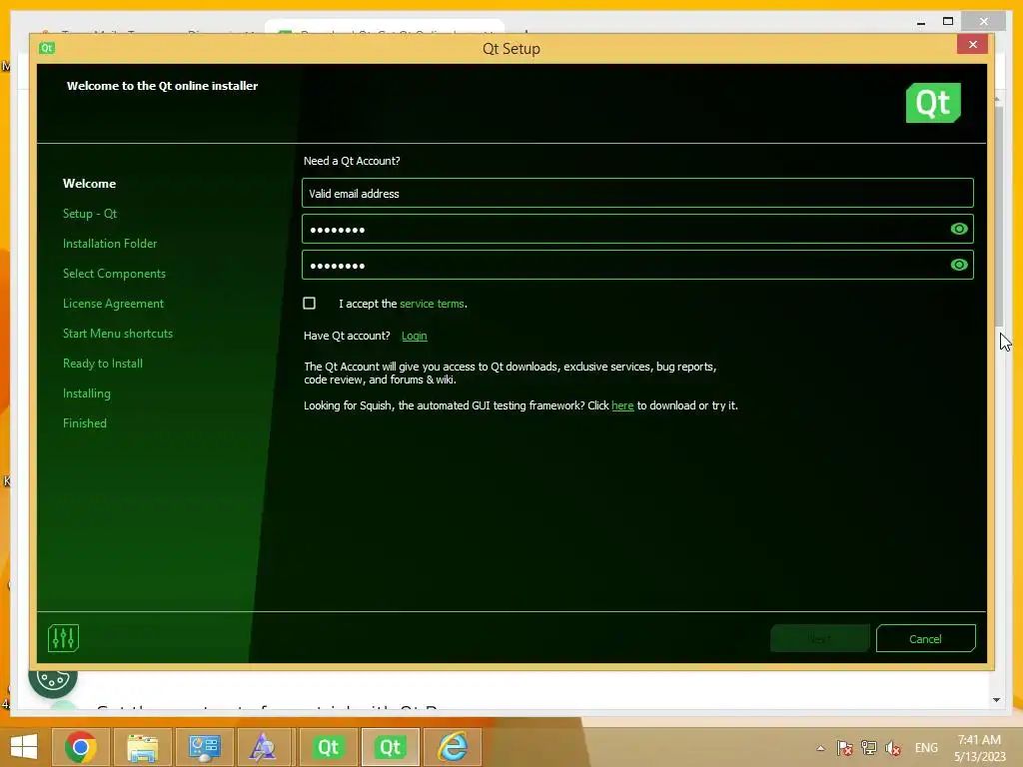Click 'Need a Qt Account?' text
The image size is (1023, 767).
tap(352, 161)
